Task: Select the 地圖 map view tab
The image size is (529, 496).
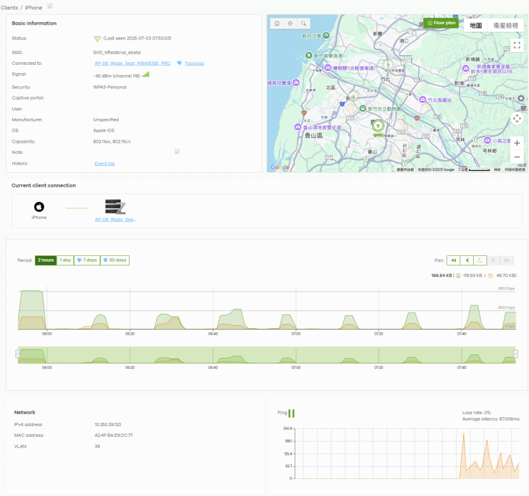Action: (x=475, y=25)
